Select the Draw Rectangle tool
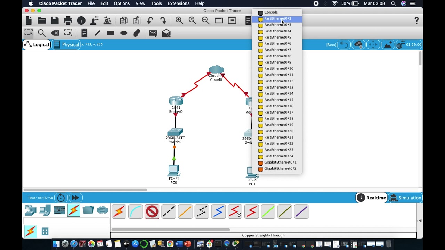 pyautogui.click(x=111, y=33)
